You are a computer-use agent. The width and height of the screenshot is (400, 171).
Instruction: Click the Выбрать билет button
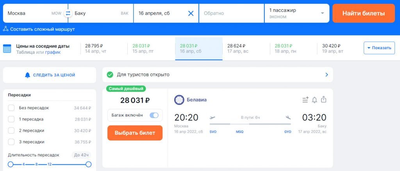point(135,133)
